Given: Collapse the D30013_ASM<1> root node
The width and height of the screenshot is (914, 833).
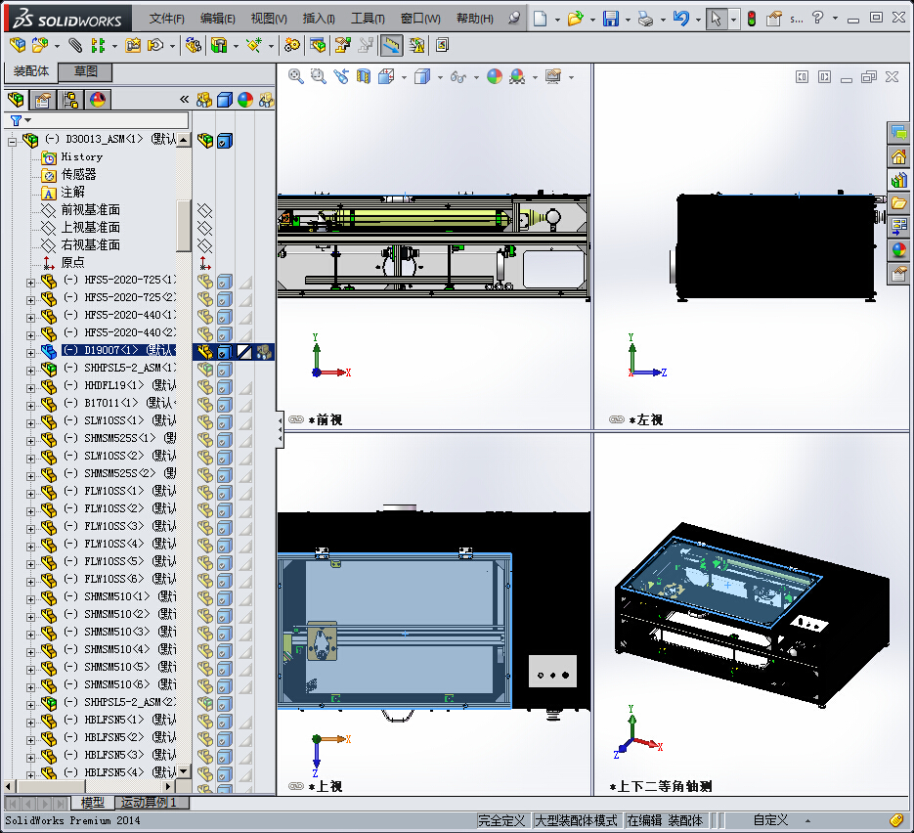Looking at the screenshot, I should tap(12, 142).
